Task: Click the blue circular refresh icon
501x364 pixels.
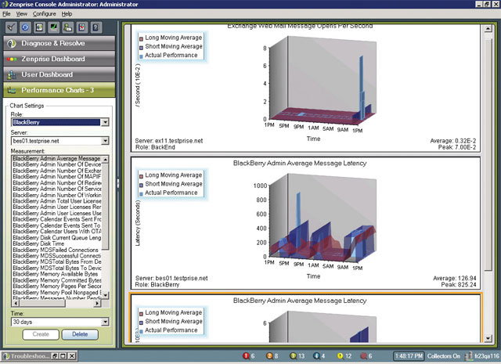Action: coord(25,27)
